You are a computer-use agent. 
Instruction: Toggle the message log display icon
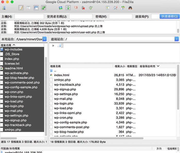[x=21, y=8]
